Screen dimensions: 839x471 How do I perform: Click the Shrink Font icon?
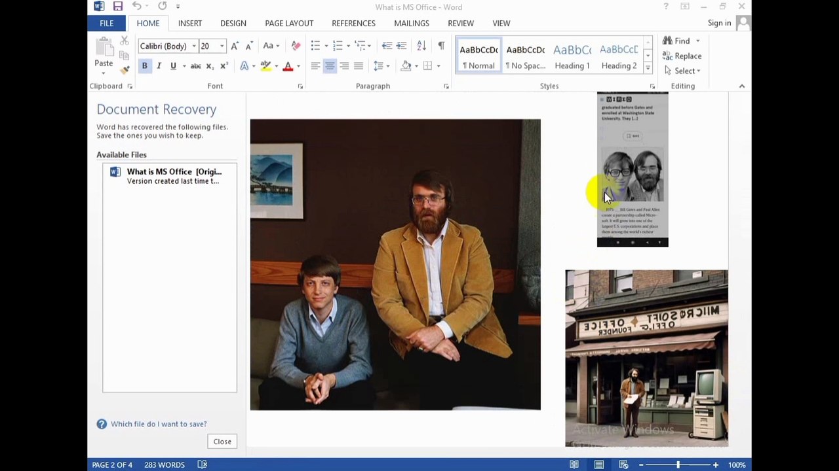coord(249,46)
